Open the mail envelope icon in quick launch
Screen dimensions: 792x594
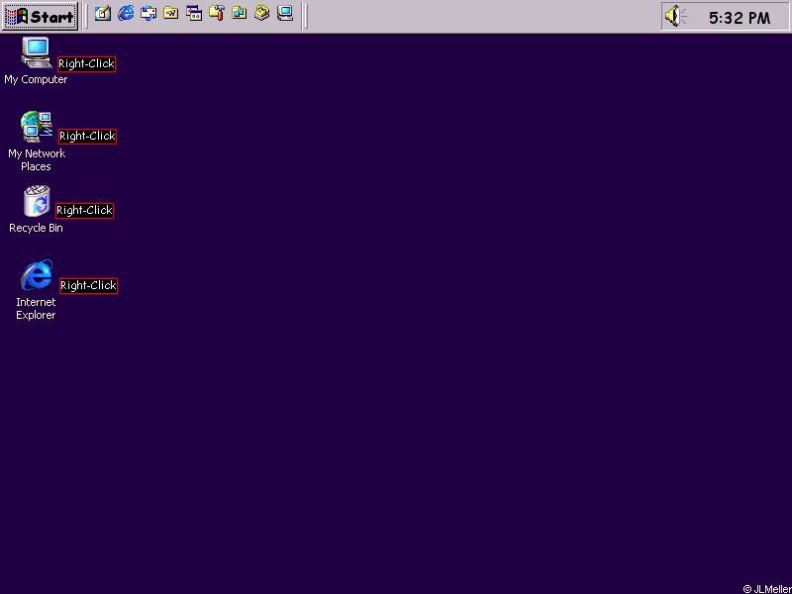click(x=148, y=13)
